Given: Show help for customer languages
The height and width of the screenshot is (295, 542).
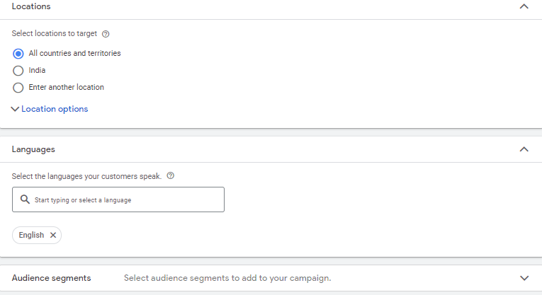Looking at the screenshot, I should (170, 176).
